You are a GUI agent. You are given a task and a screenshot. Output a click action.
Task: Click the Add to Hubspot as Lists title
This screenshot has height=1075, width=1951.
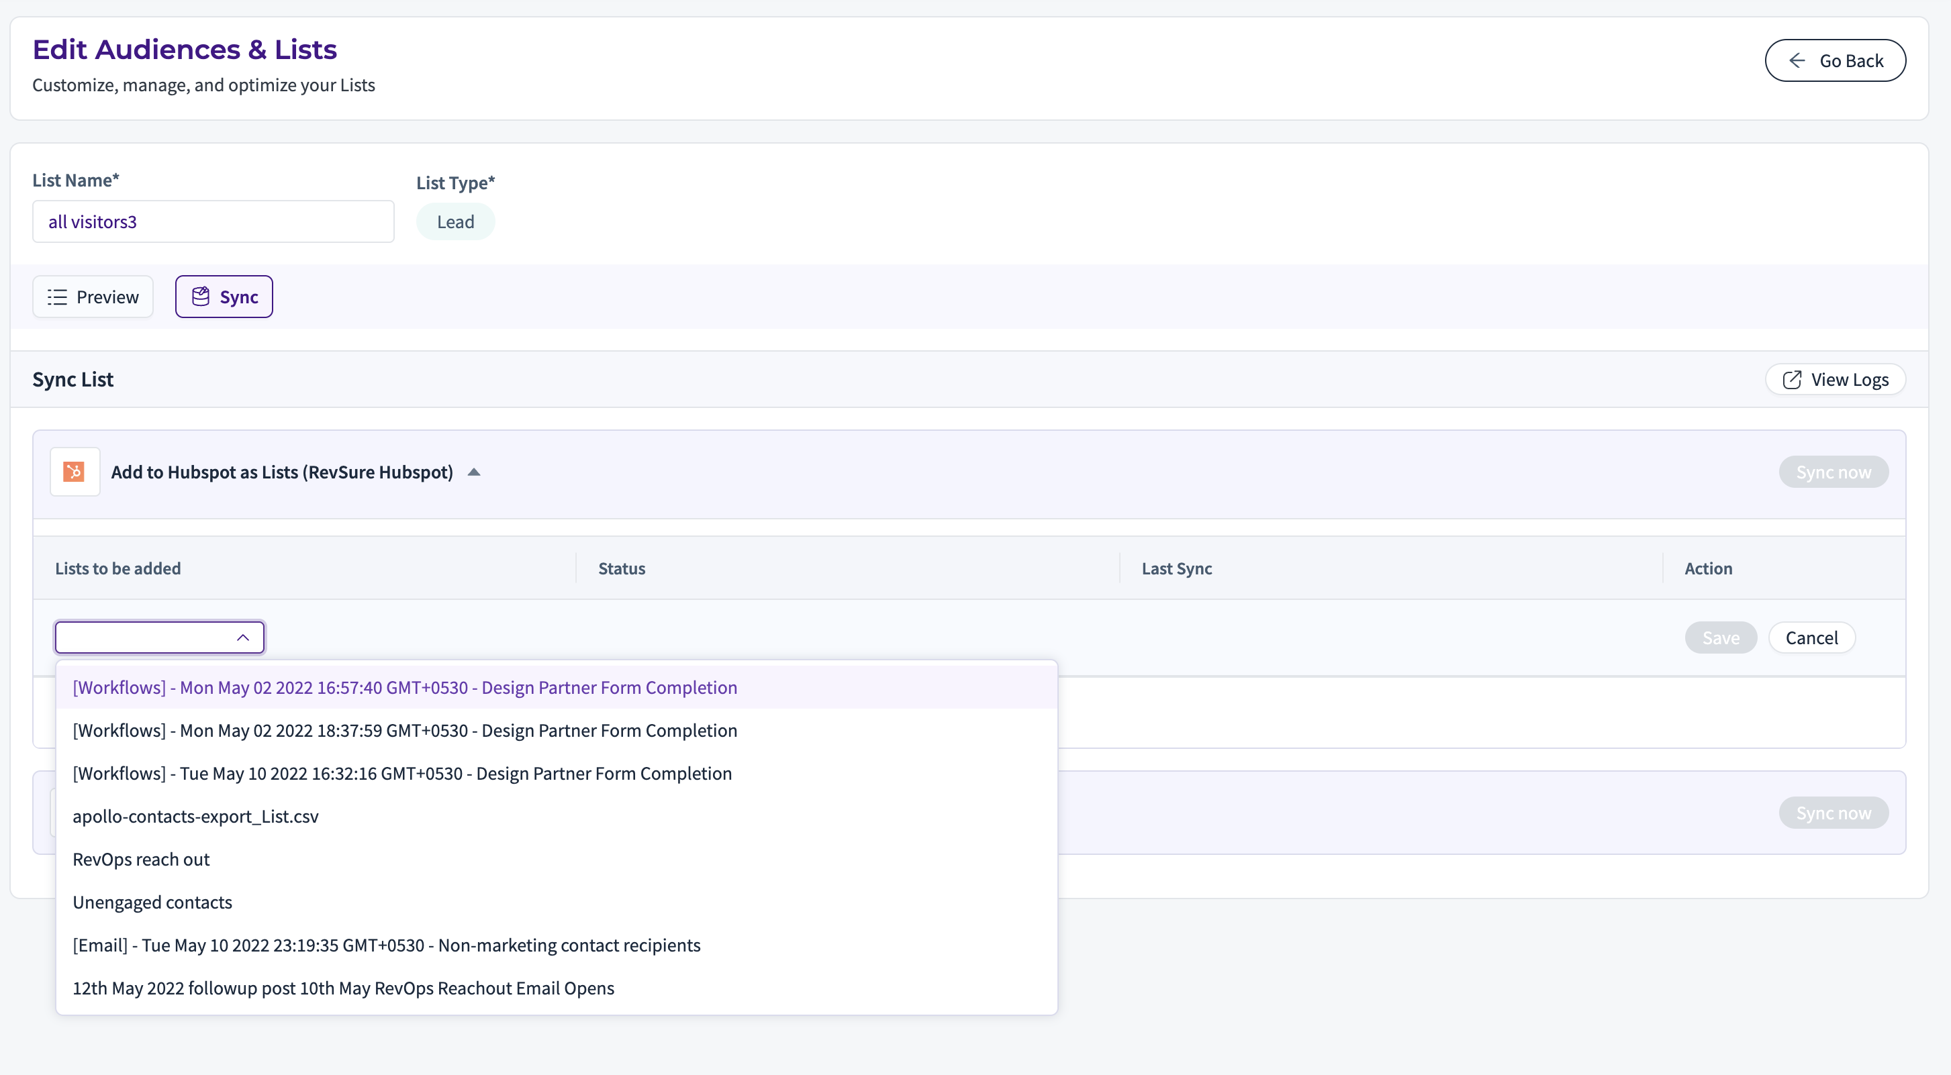[x=282, y=472]
